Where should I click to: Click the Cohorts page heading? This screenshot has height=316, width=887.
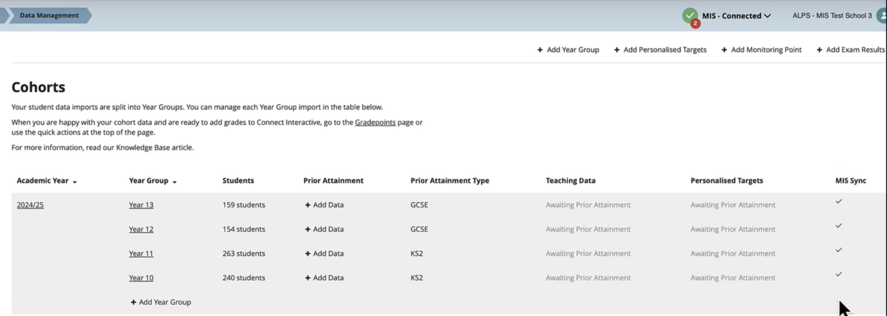(38, 87)
